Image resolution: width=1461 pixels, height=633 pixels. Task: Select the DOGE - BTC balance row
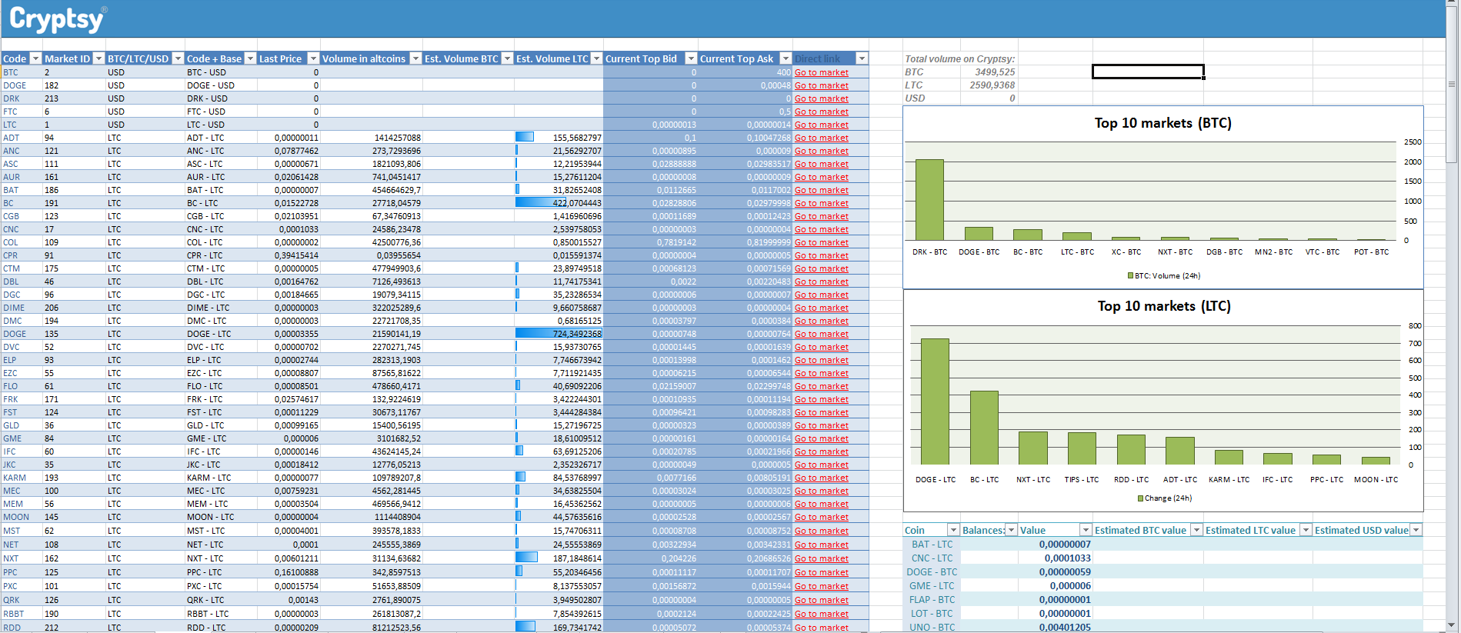pyautogui.click(x=1162, y=572)
